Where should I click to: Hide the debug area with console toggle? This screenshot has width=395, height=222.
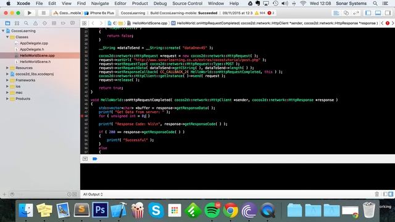[85, 159]
